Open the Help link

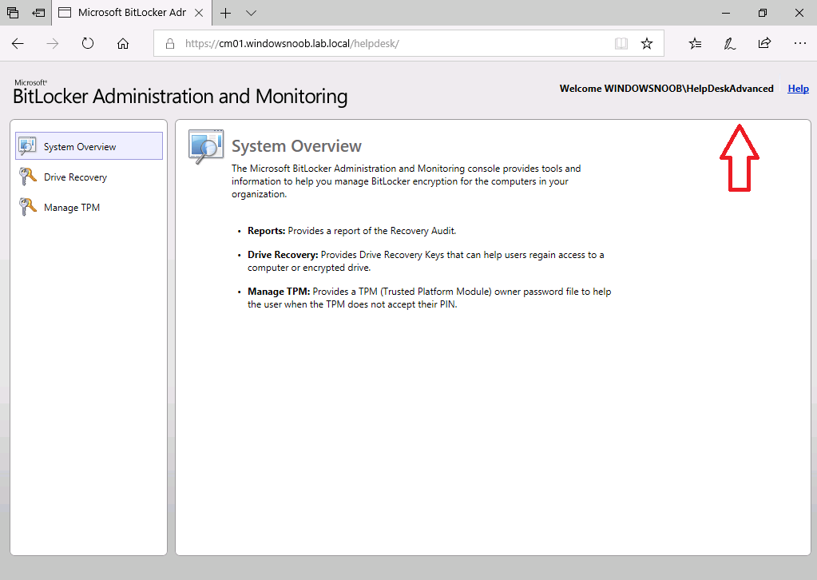click(798, 89)
